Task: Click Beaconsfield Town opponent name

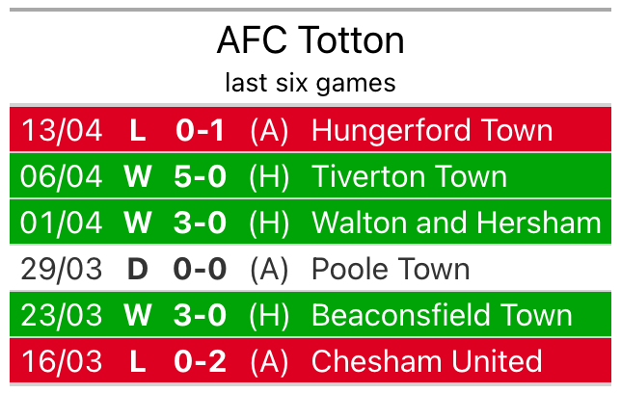Action: pyautogui.click(x=442, y=315)
